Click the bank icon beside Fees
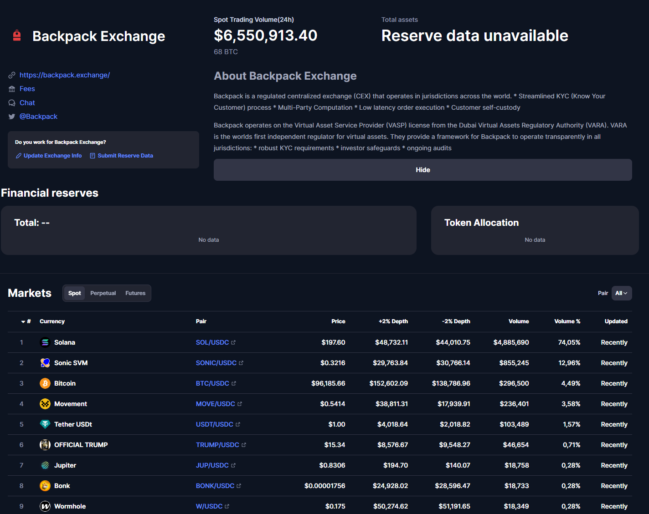 tap(12, 89)
